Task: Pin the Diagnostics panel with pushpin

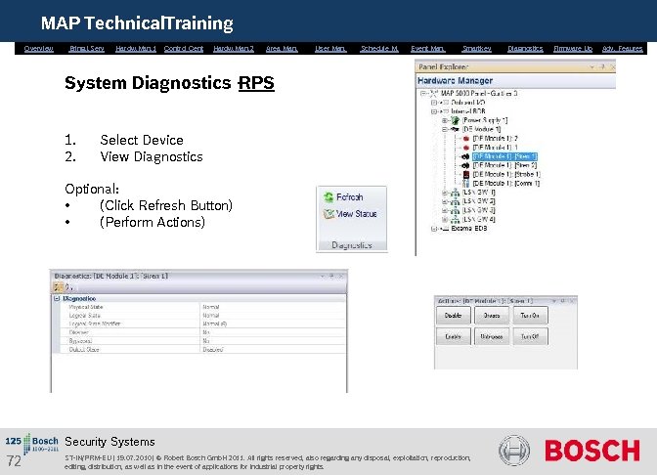Action: click(331, 276)
